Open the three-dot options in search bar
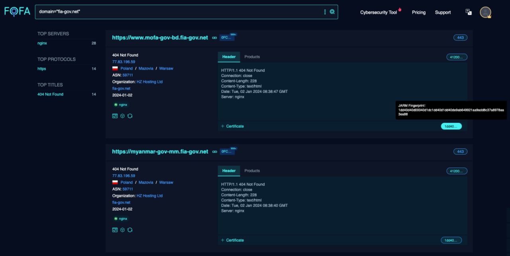The width and height of the screenshot is (510, 256). 325,12
